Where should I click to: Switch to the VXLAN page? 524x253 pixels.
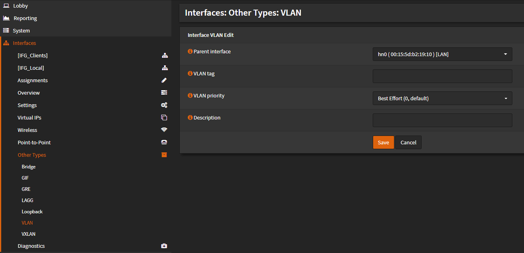pos(28,234)
